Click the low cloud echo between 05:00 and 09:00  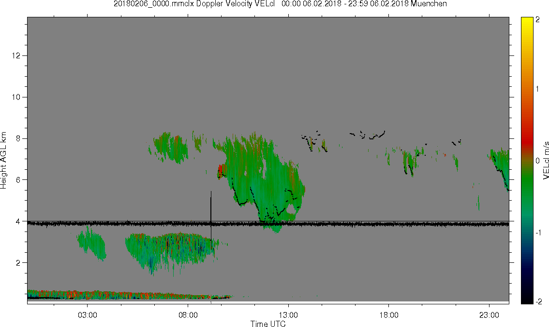point(172,251)
